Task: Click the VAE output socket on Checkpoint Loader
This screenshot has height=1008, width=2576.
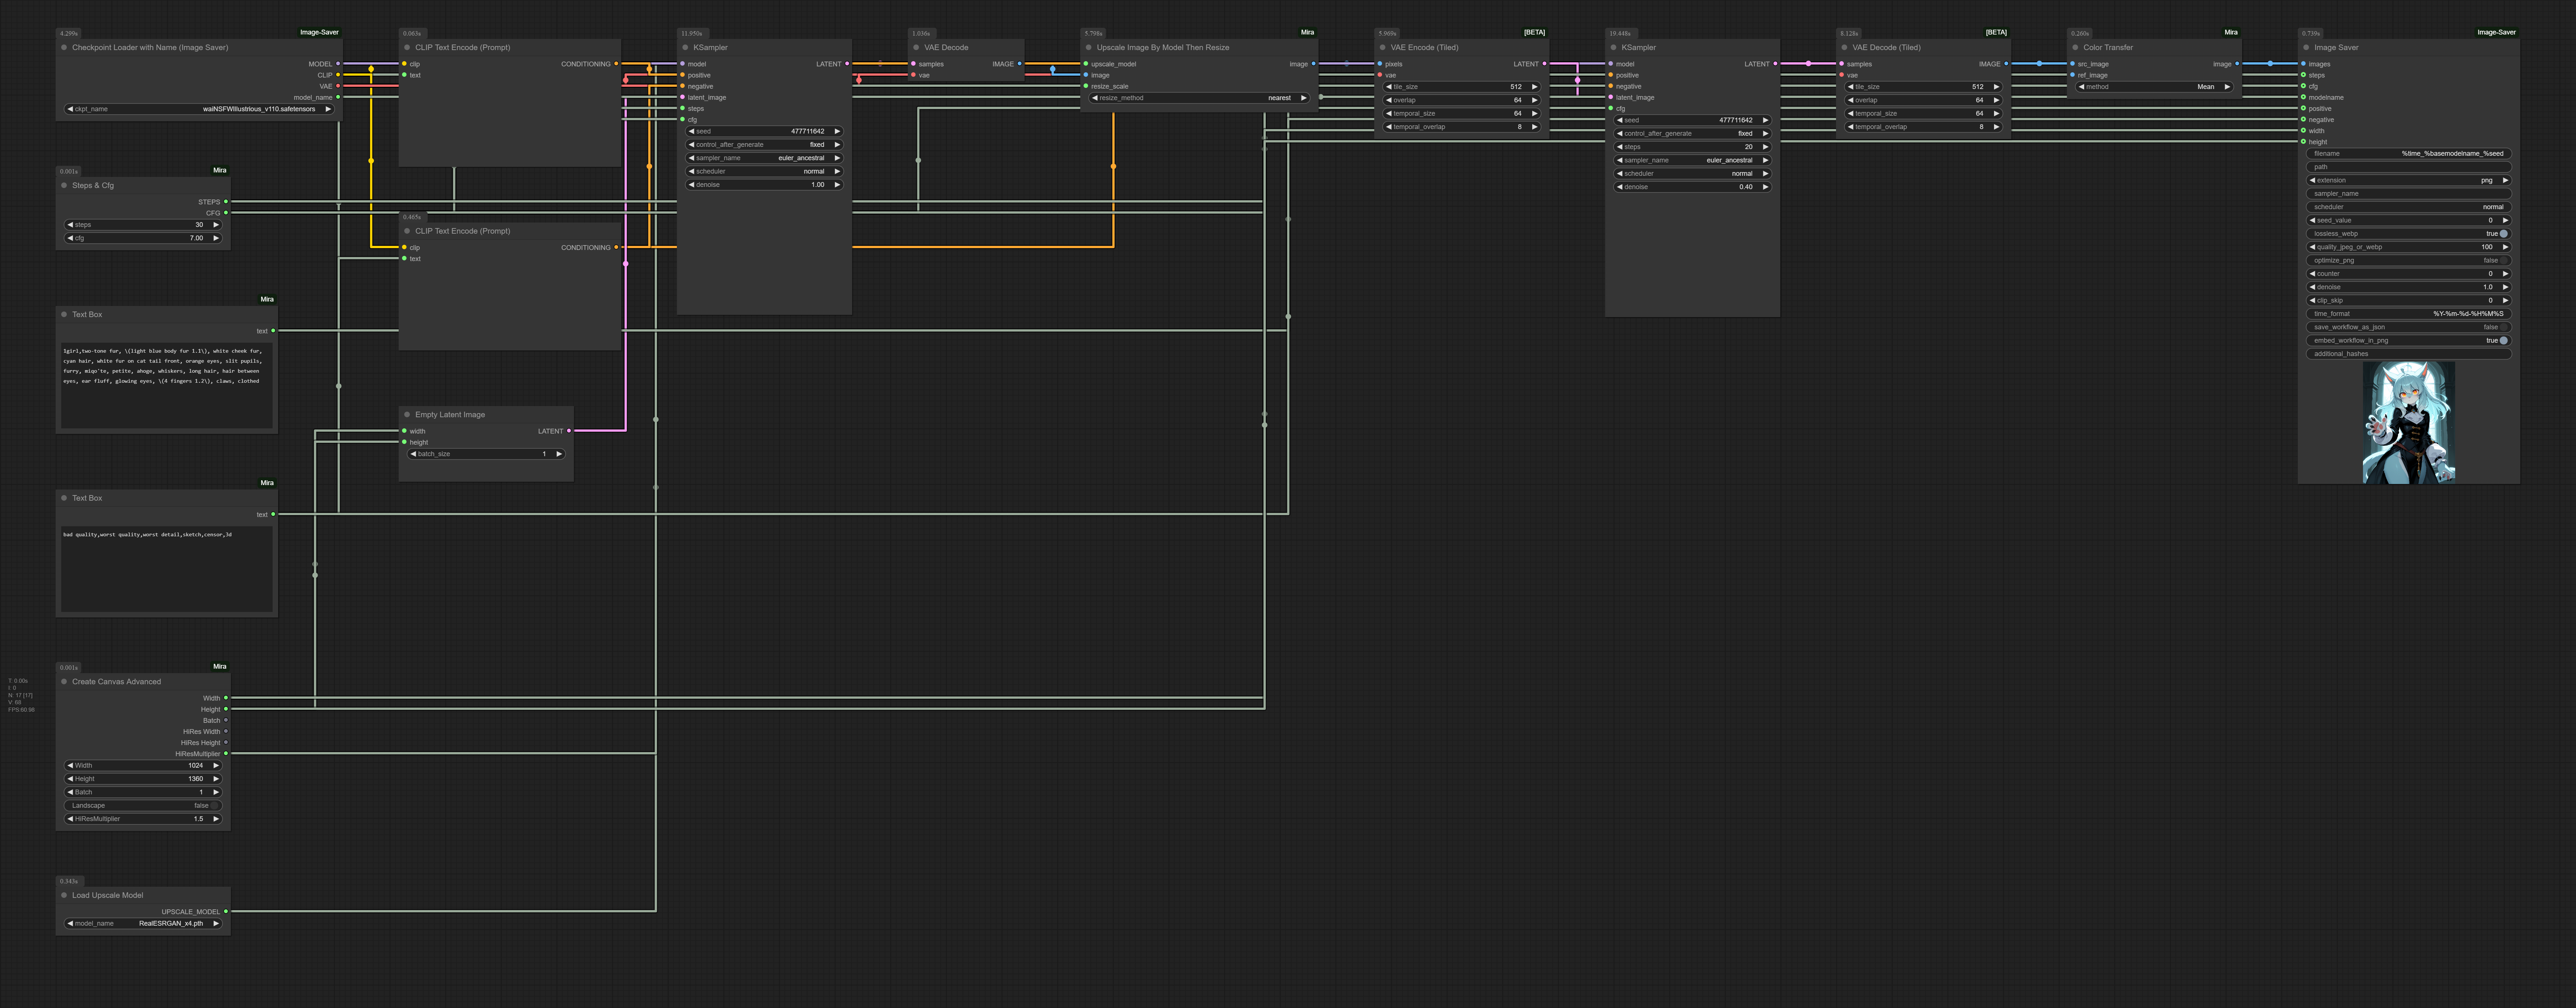Action: [x=338, y=86]
